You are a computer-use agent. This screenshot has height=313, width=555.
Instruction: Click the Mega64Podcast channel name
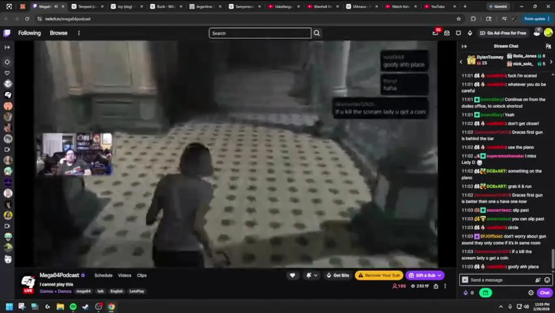point(59,275)
